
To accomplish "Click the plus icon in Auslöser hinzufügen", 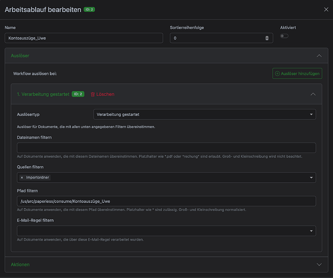I will tap(277, 74).
